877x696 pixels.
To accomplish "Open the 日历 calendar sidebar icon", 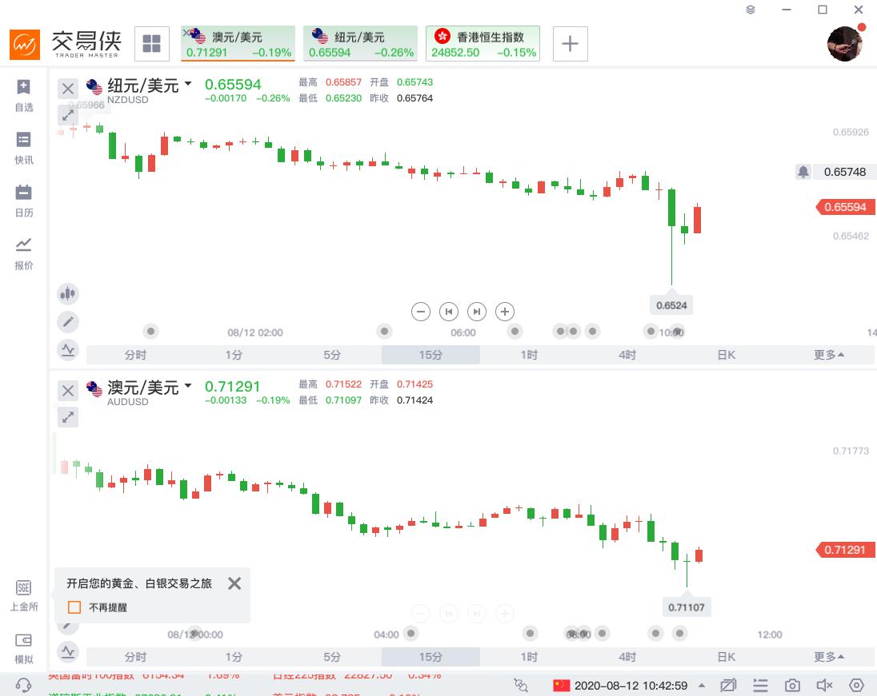I will click(x=24, y=200).
